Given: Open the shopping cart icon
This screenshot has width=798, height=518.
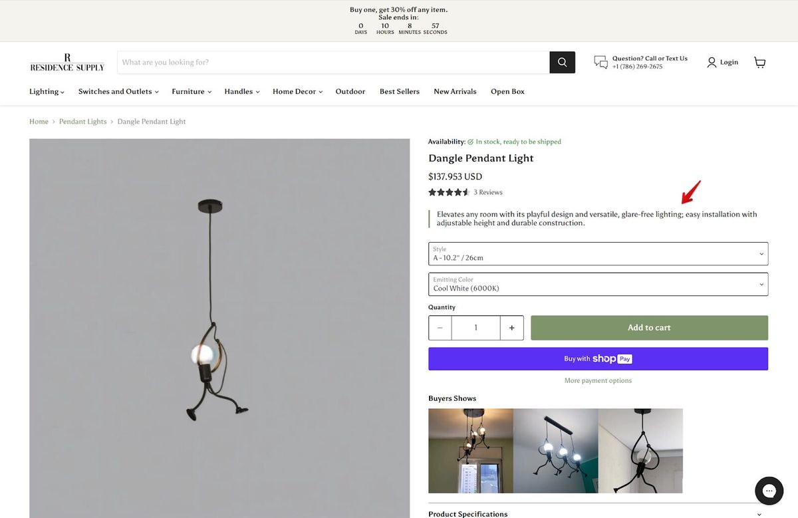Looking at the screenshot, I should [x=759, y=62].
